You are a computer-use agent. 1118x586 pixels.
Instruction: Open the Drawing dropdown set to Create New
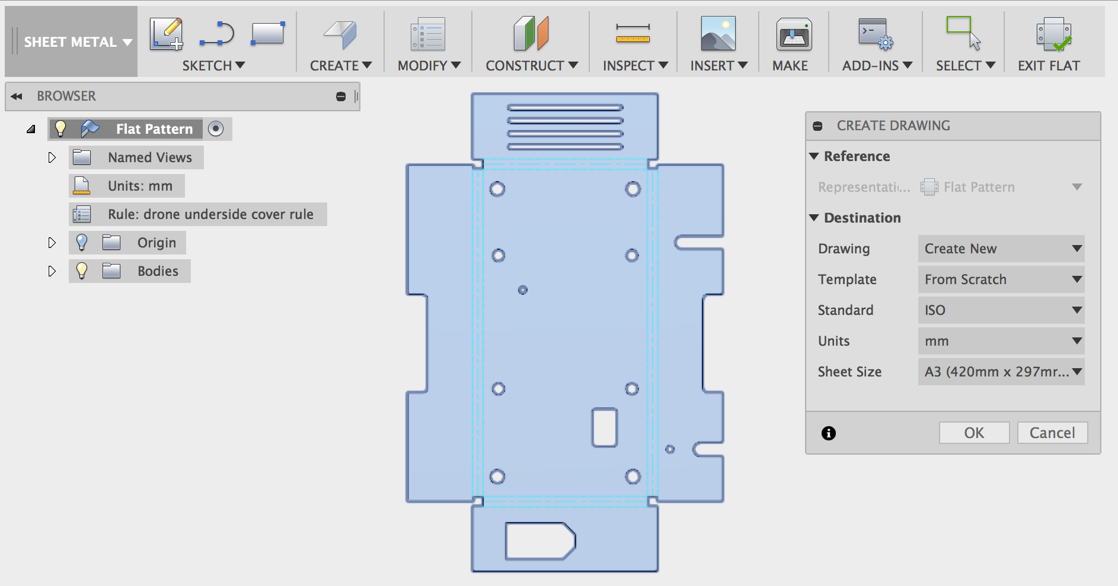pos(1001,249)
